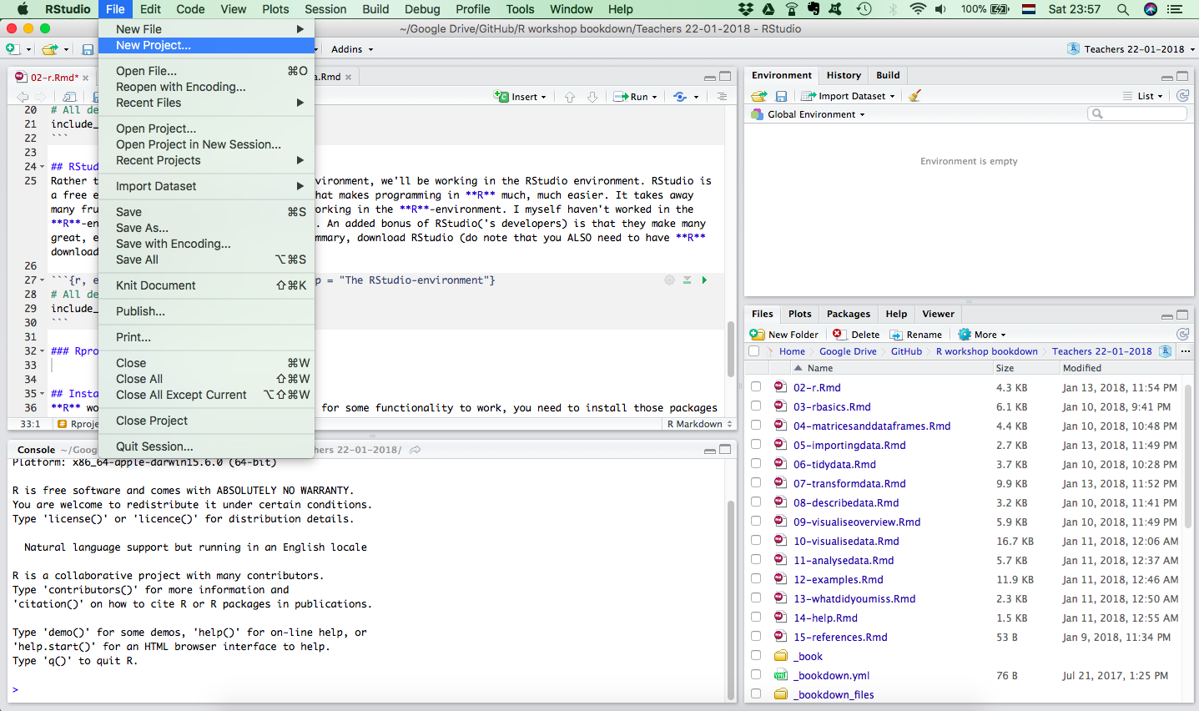Click the Wi-Fi status menu bar icon

[x=918, y=9]
